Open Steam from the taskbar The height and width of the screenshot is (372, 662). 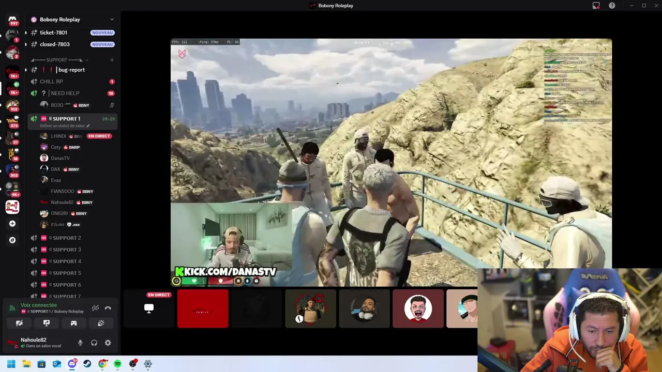[87, 364]
